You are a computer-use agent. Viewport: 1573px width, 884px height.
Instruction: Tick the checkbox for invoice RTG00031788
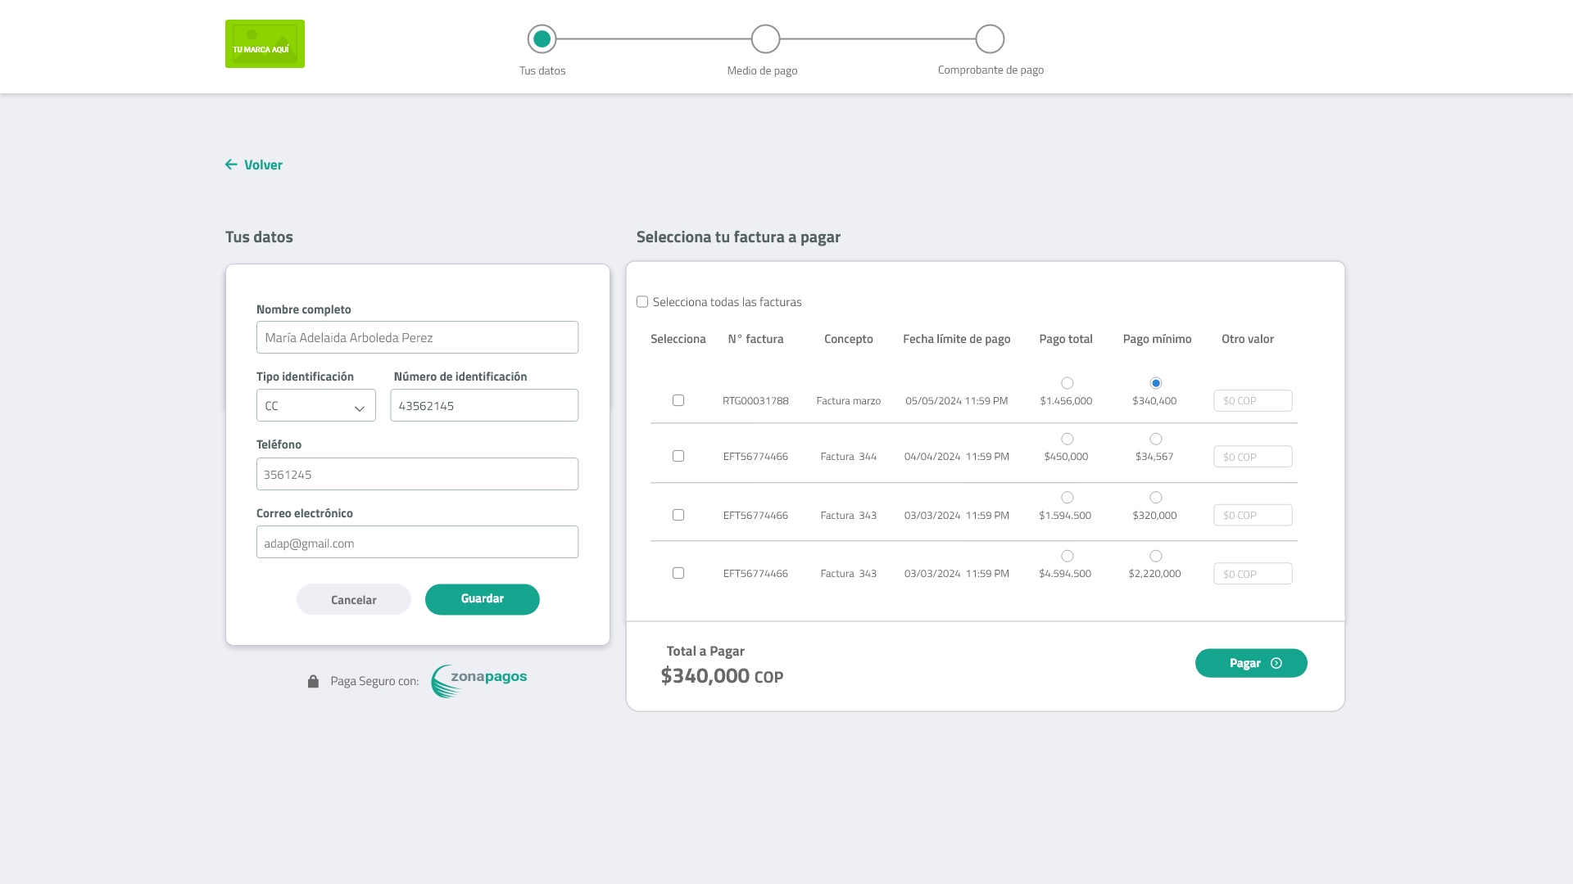coord(678,400)
